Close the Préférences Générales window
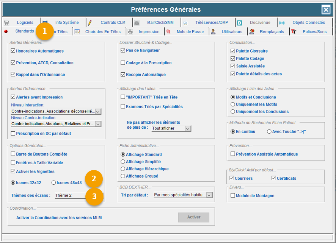 pyautogui.click(x=326, y=10)
